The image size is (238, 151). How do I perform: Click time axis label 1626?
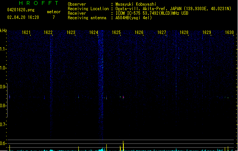139,32
